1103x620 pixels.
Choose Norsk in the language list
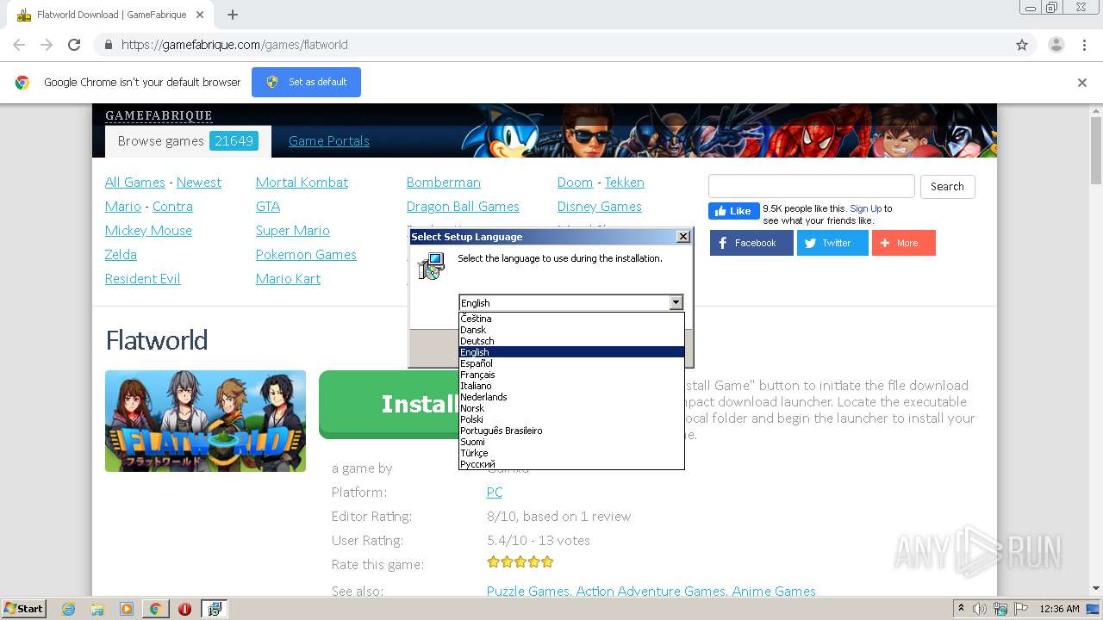tap(571, 408)
